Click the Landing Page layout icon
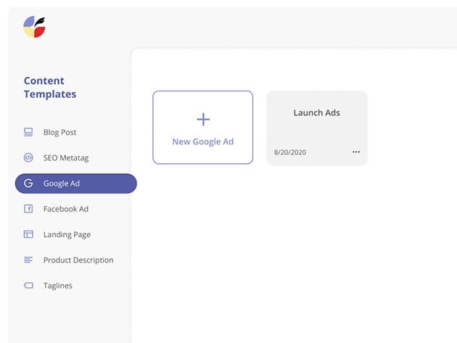Image resolution: width=457 pixels, height=343 pixels. (28, 234)
